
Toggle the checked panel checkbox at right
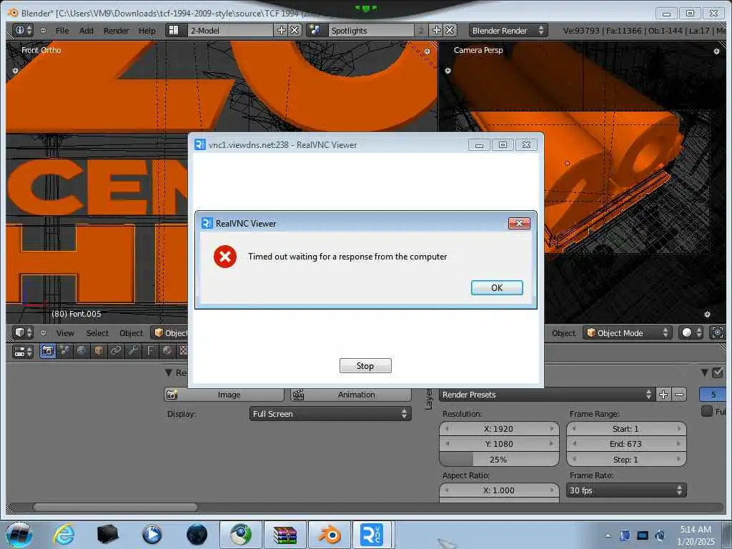point(718,372)
